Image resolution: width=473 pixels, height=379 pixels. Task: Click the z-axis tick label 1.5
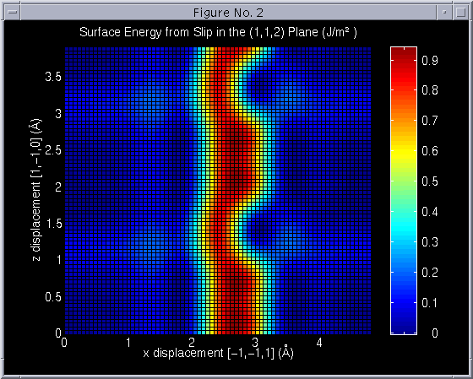[x=53, y=224]
